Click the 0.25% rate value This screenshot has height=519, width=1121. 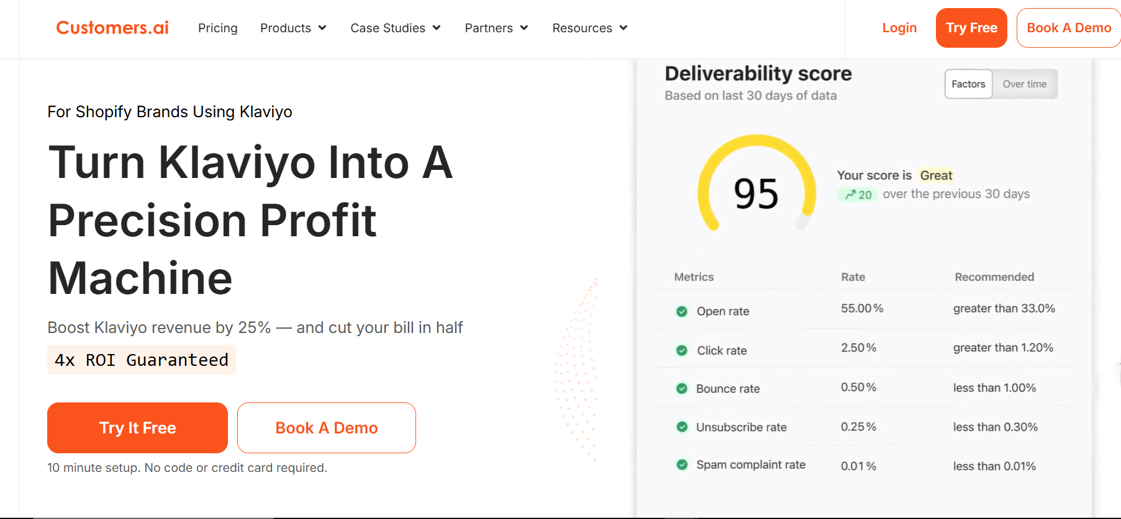(x=858, y=427)
